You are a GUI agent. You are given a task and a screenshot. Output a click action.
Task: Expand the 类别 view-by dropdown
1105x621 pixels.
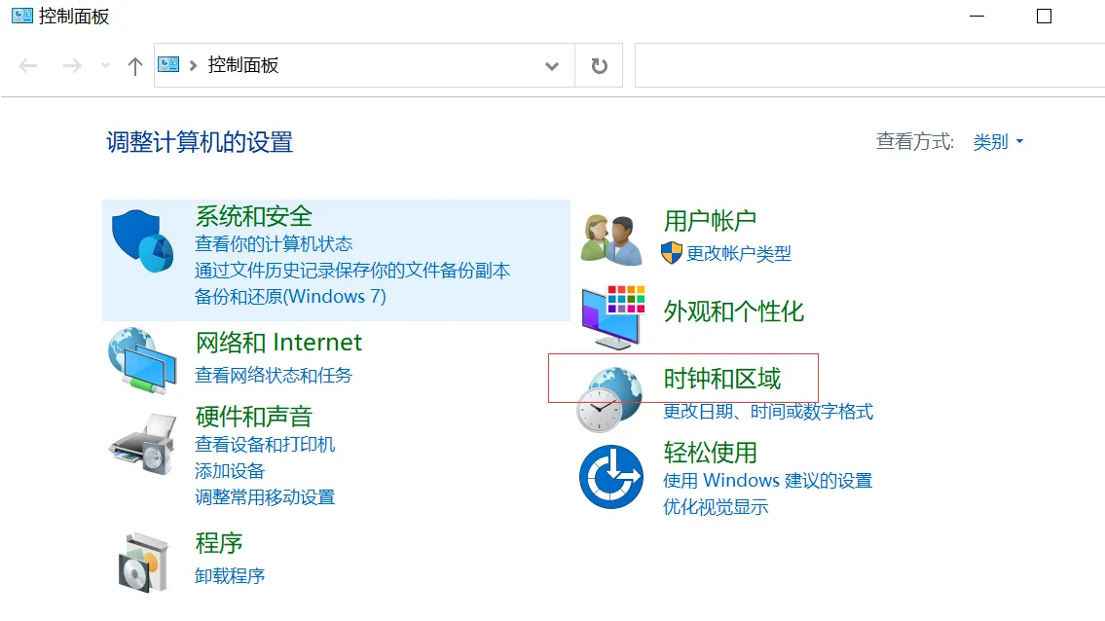998,142
